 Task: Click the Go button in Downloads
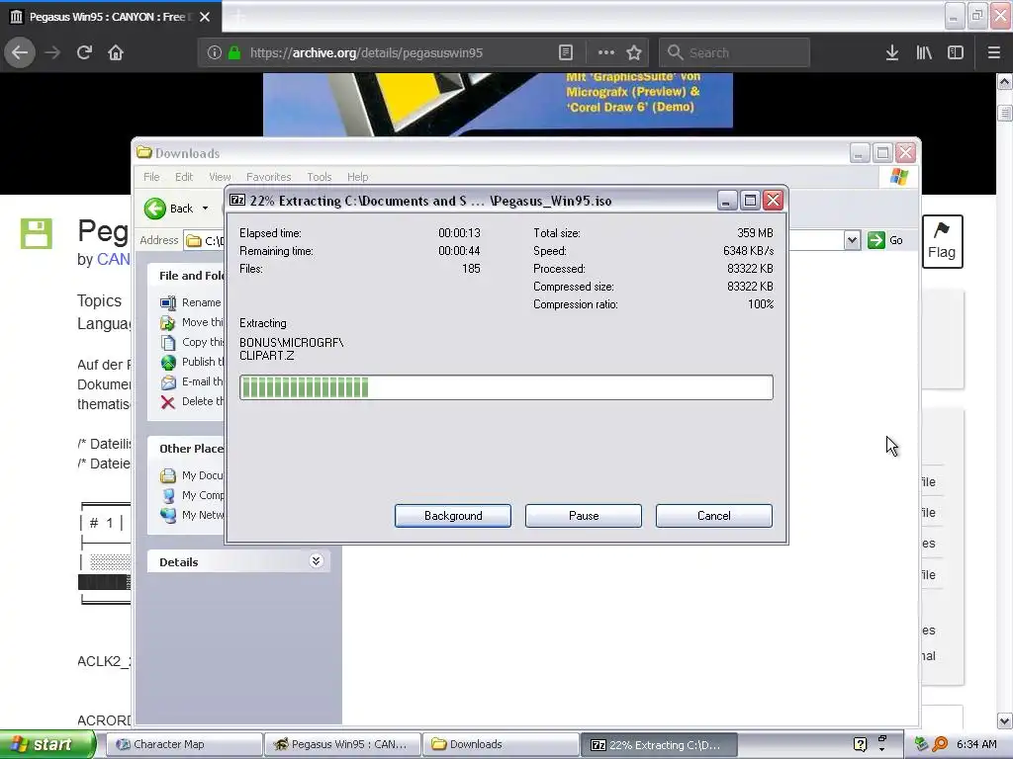[885, 241]
